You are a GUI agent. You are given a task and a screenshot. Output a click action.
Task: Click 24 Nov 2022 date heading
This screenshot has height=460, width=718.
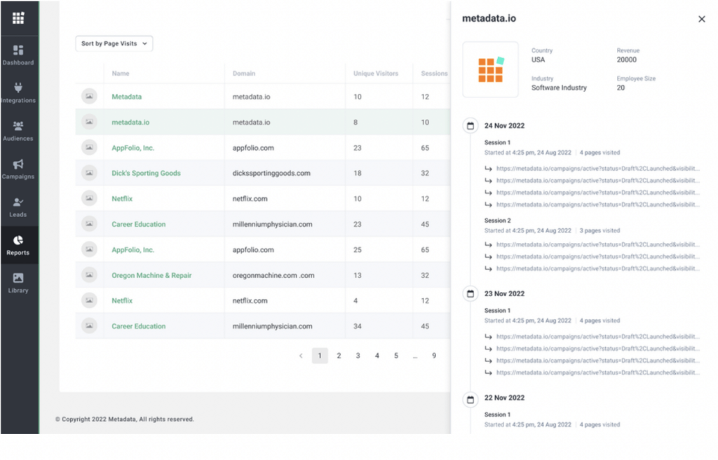504,126
